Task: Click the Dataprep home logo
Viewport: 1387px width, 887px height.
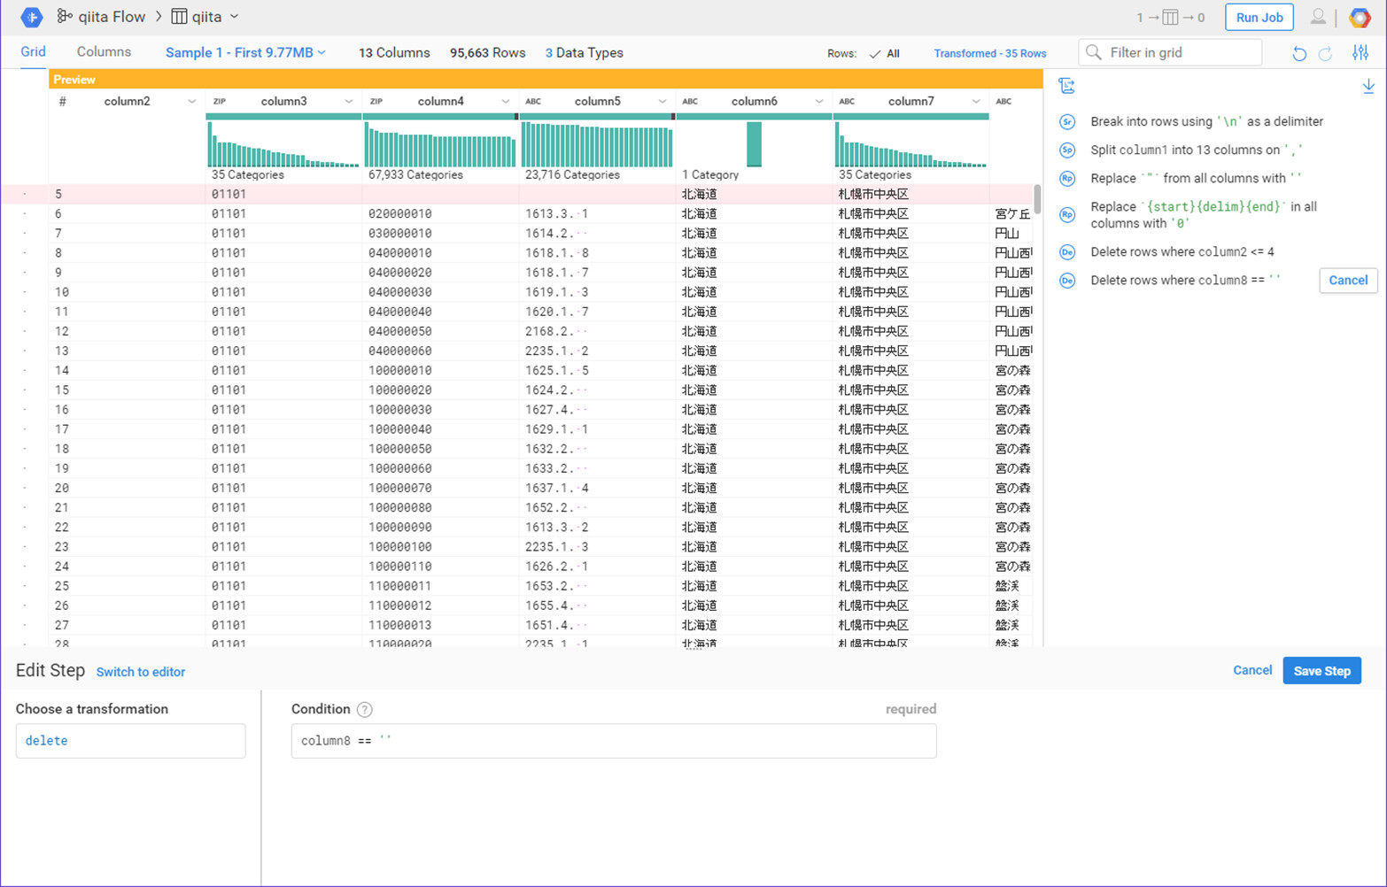Action: point(31,17)
